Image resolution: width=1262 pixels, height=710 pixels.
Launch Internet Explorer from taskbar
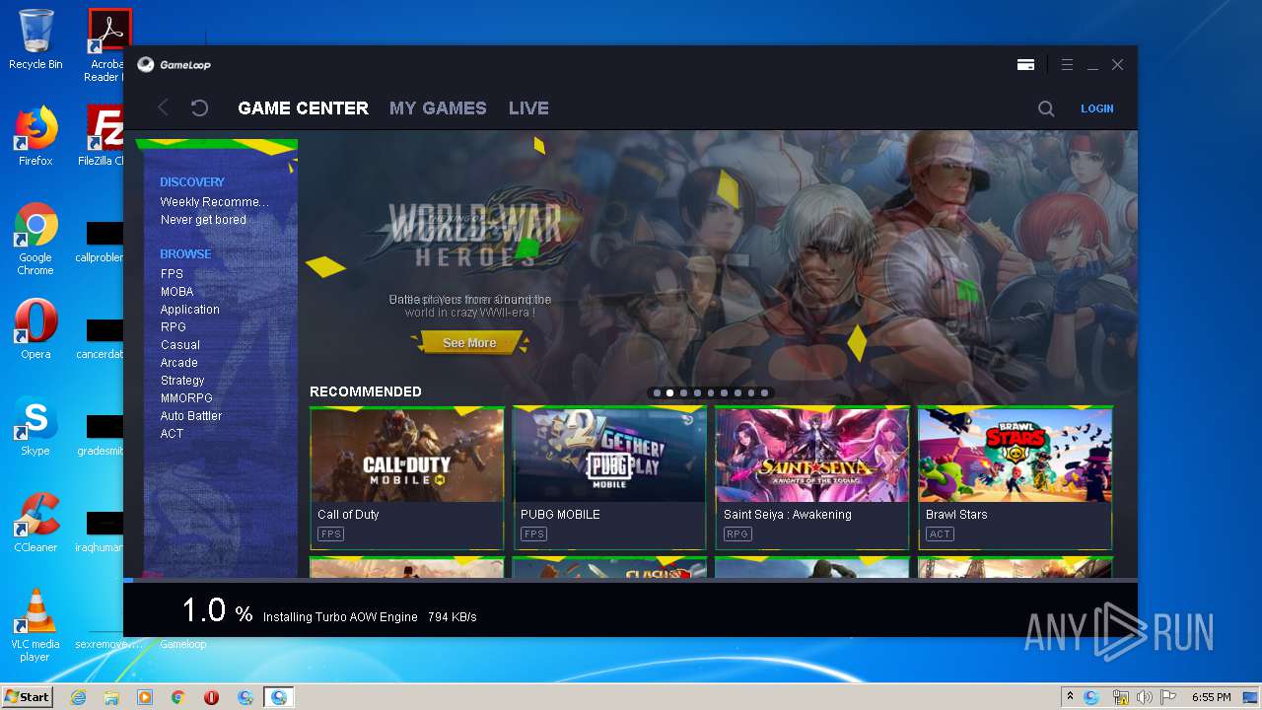(79, 697)
